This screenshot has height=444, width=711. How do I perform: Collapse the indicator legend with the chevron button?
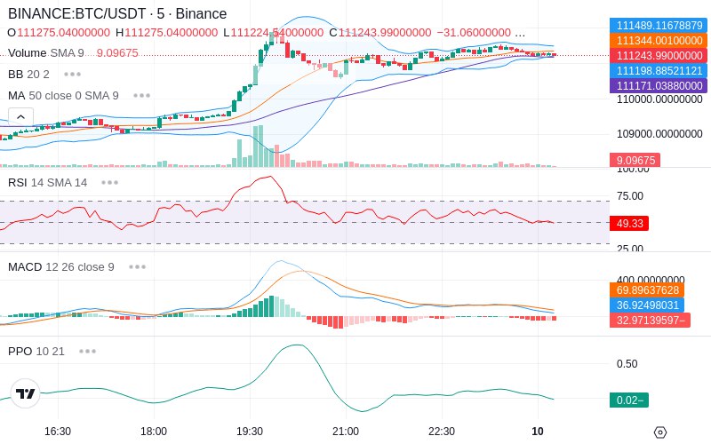(20, 117)
